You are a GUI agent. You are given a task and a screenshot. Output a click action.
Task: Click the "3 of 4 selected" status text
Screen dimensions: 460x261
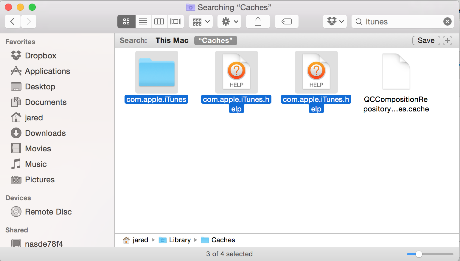click(229, 254)
